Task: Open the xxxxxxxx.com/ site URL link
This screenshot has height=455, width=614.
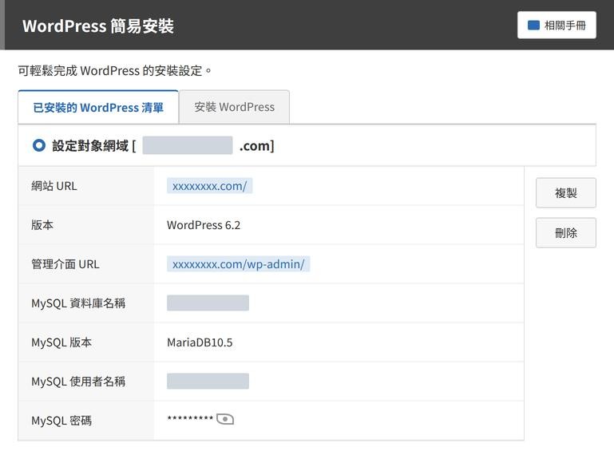Action: (209, 186)
